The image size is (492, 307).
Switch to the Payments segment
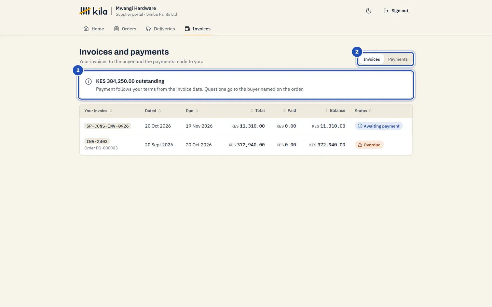[398, 59]
